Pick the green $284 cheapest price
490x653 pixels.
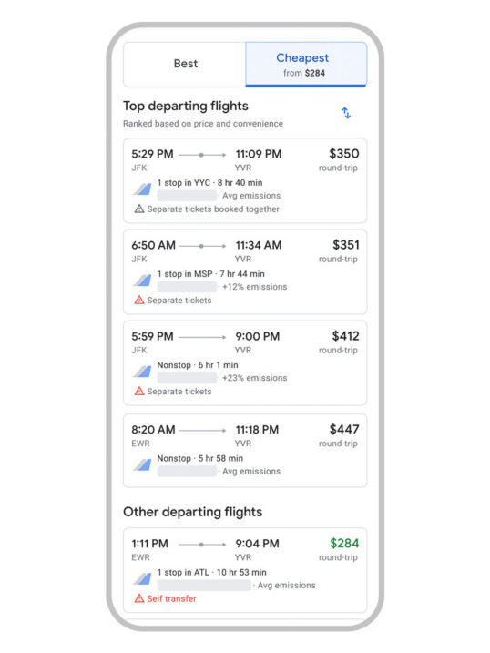click(344, 544)
